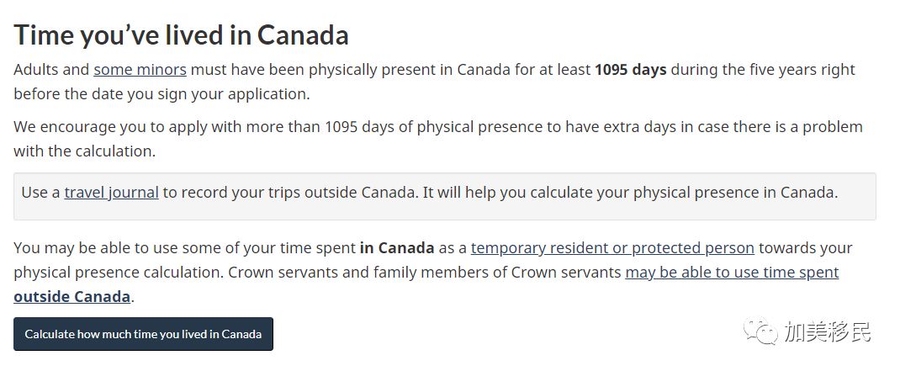900x371 pixels.
Task: Click "Adults and" at the paragraph start
Action: (50, 70)
